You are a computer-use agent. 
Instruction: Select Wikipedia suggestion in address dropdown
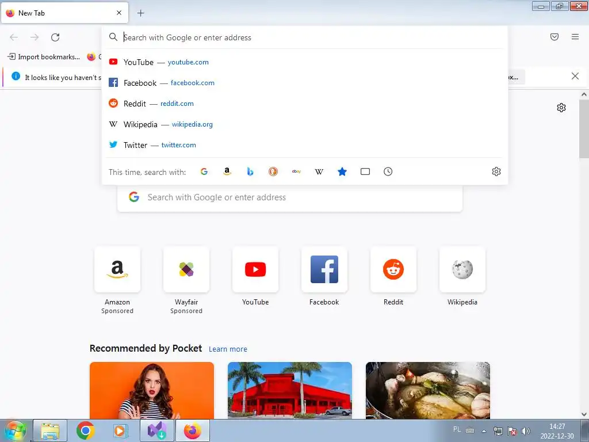click(305, 124)
